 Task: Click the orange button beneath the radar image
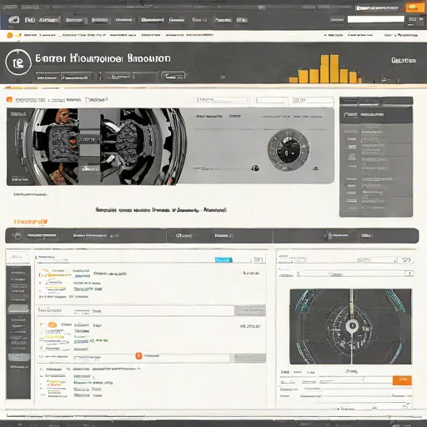point(402,380)
